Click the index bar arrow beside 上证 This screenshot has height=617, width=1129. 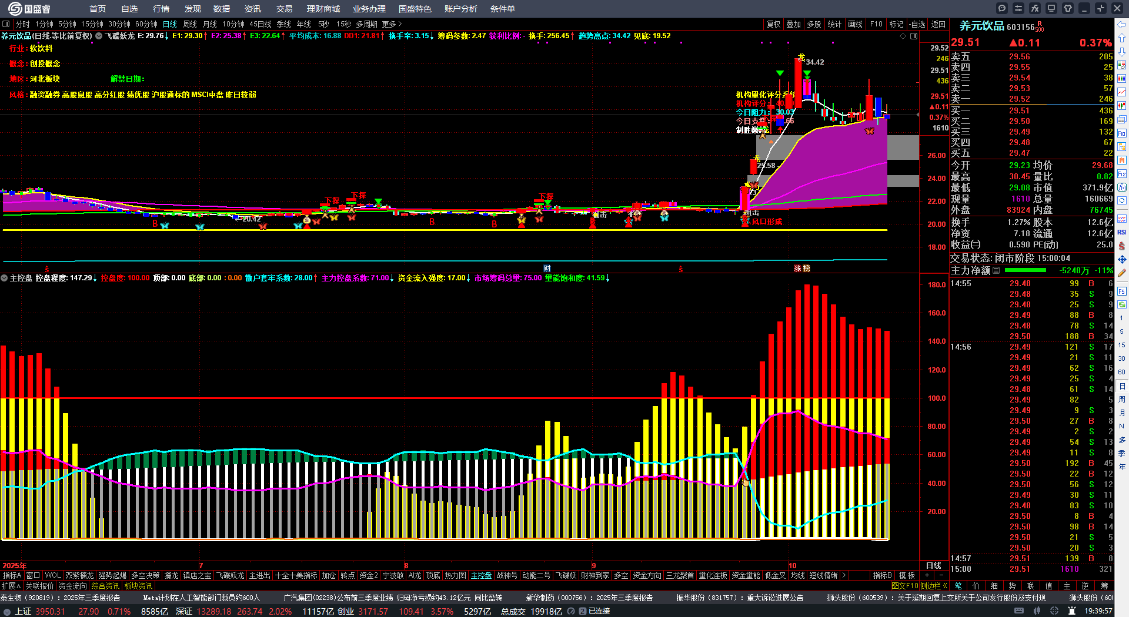(x=7, y=611)
